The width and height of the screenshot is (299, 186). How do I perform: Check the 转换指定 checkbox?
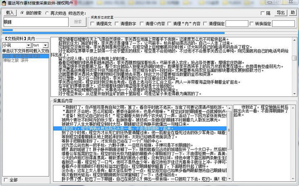(x=252, y=24)
